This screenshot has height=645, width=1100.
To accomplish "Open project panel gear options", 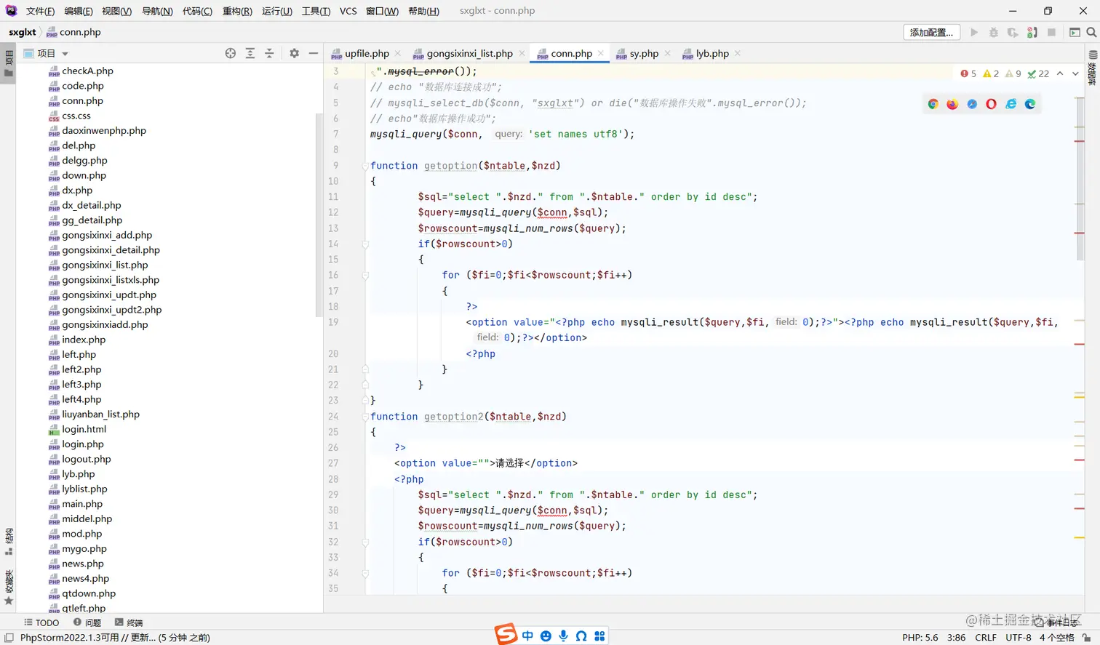I will 294,53.
